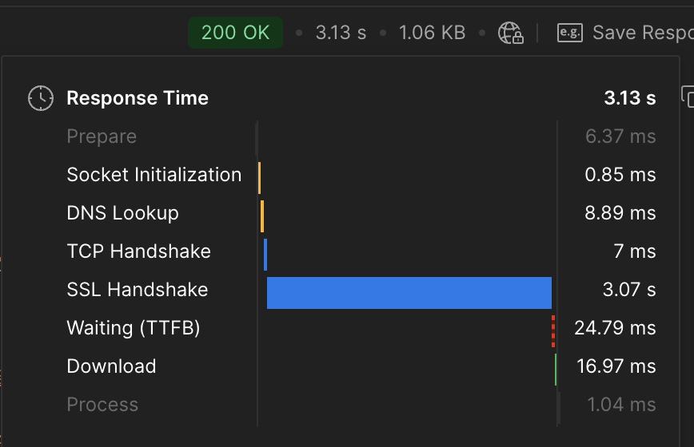Image resolution: width=694 pixels, height=447 pixels.
Task: Click the Process timing row label
Action: coord(102,405)
